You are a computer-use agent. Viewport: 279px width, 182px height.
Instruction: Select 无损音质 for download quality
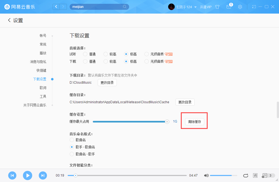pyautogui.click(x=146, y=61)
